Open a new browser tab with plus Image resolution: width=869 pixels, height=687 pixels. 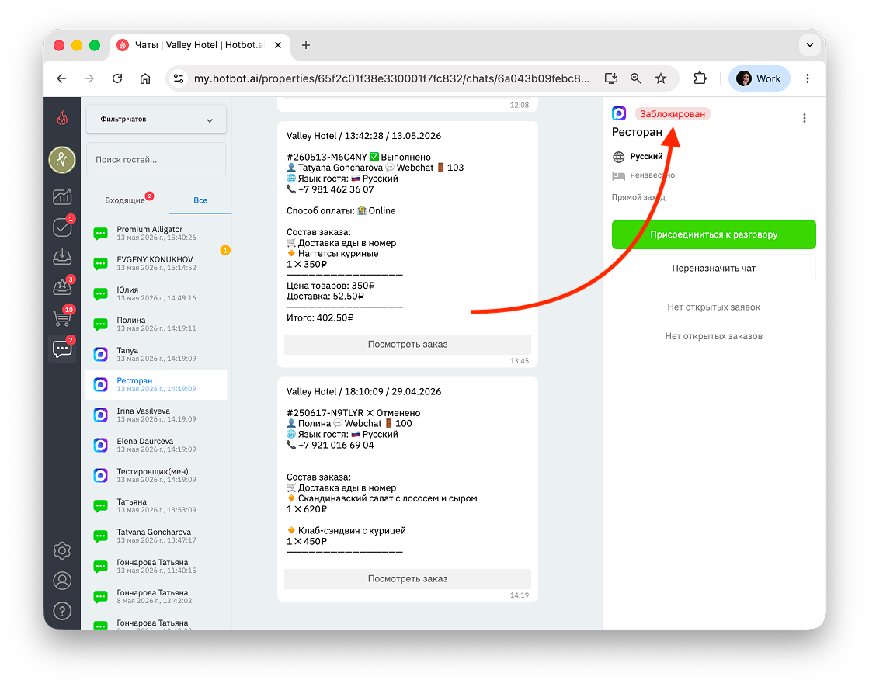pos(305,46)
